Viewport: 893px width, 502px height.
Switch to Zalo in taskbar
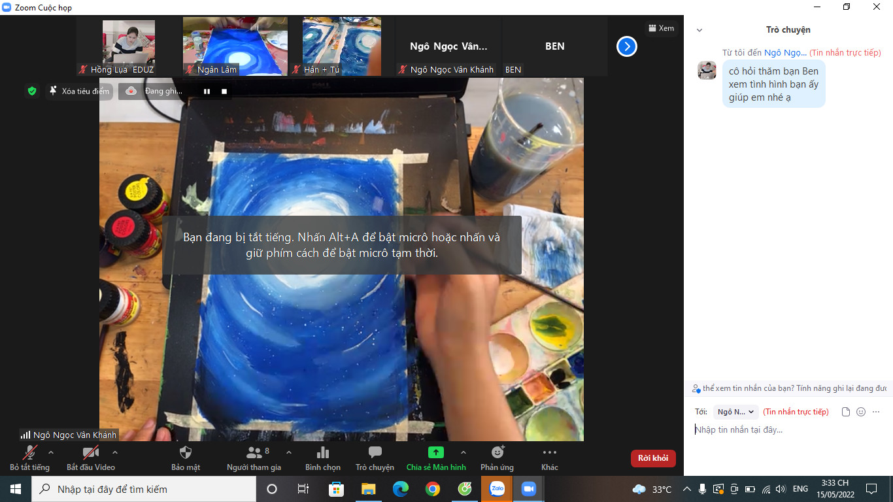[497, 489]
